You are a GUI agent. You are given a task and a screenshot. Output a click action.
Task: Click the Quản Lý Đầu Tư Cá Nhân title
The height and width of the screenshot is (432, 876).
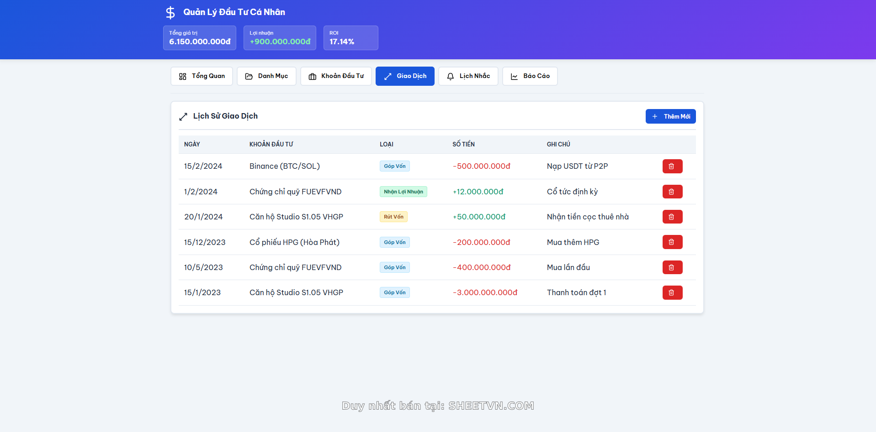tap(234, 12)
